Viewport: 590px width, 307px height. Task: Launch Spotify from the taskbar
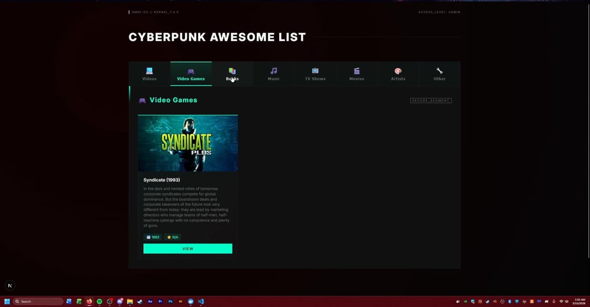[99, 302]
